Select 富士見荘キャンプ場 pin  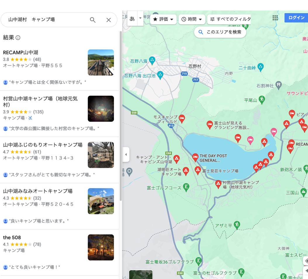click(198, 170)
